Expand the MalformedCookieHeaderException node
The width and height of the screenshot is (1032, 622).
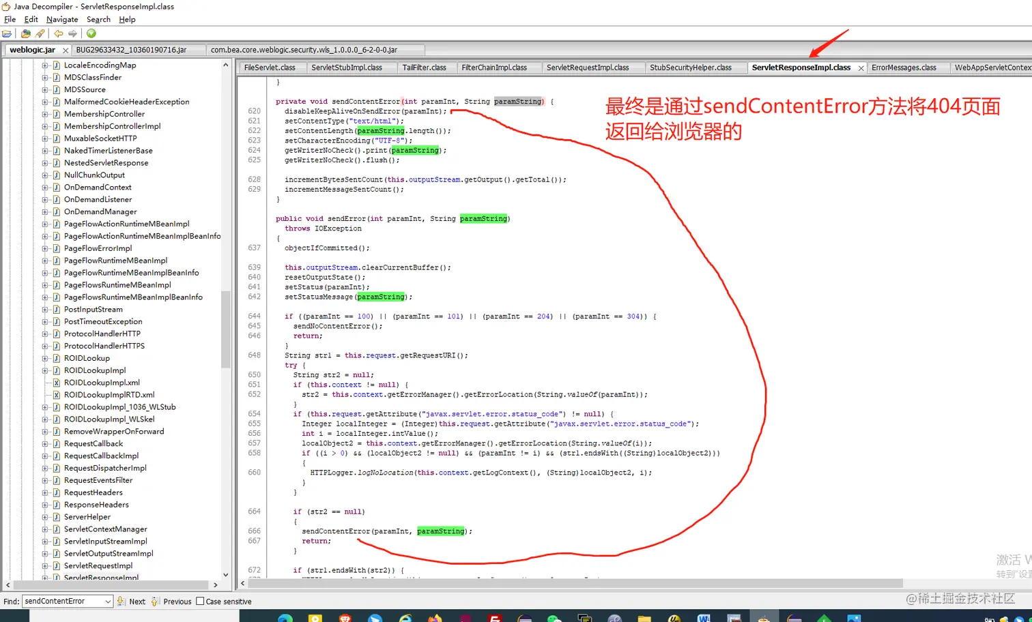45,102
